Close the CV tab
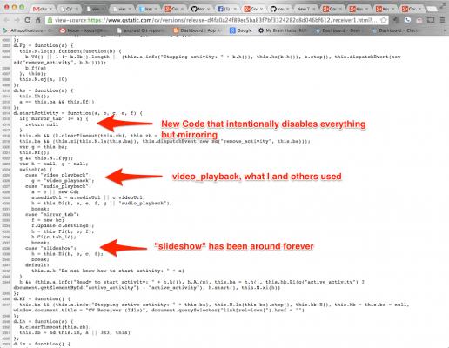 coord(77,9)
